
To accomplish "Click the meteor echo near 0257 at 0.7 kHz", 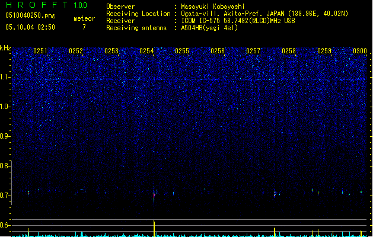I will (275, 193).
